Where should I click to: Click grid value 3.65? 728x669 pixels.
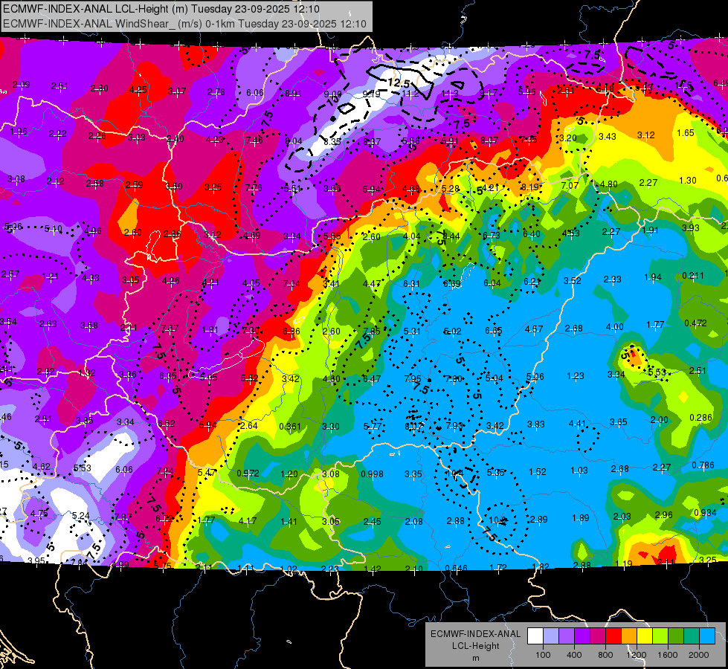pyautogui.click(x=619, y=422)
